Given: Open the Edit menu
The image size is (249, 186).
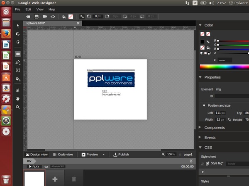Looking at the screenshot, I should [x=28, y=10].
